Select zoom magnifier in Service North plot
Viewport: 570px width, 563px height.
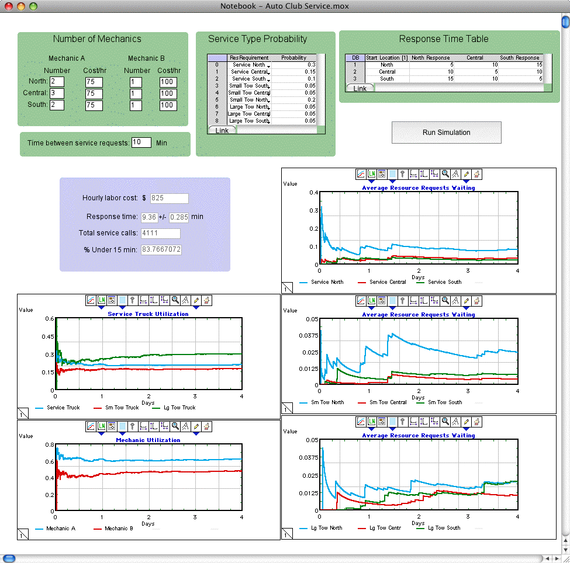[445, 174]
